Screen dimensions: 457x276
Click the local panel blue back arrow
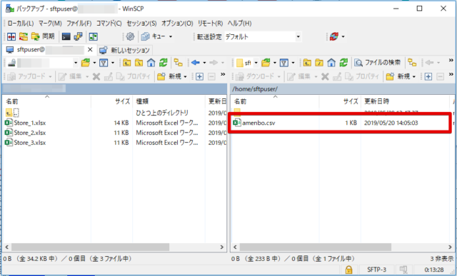click(x=195, y=63)
